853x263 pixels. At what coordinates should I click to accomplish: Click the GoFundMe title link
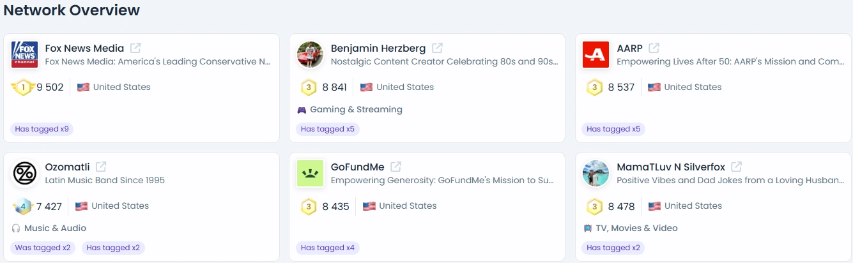pos(358,167)
